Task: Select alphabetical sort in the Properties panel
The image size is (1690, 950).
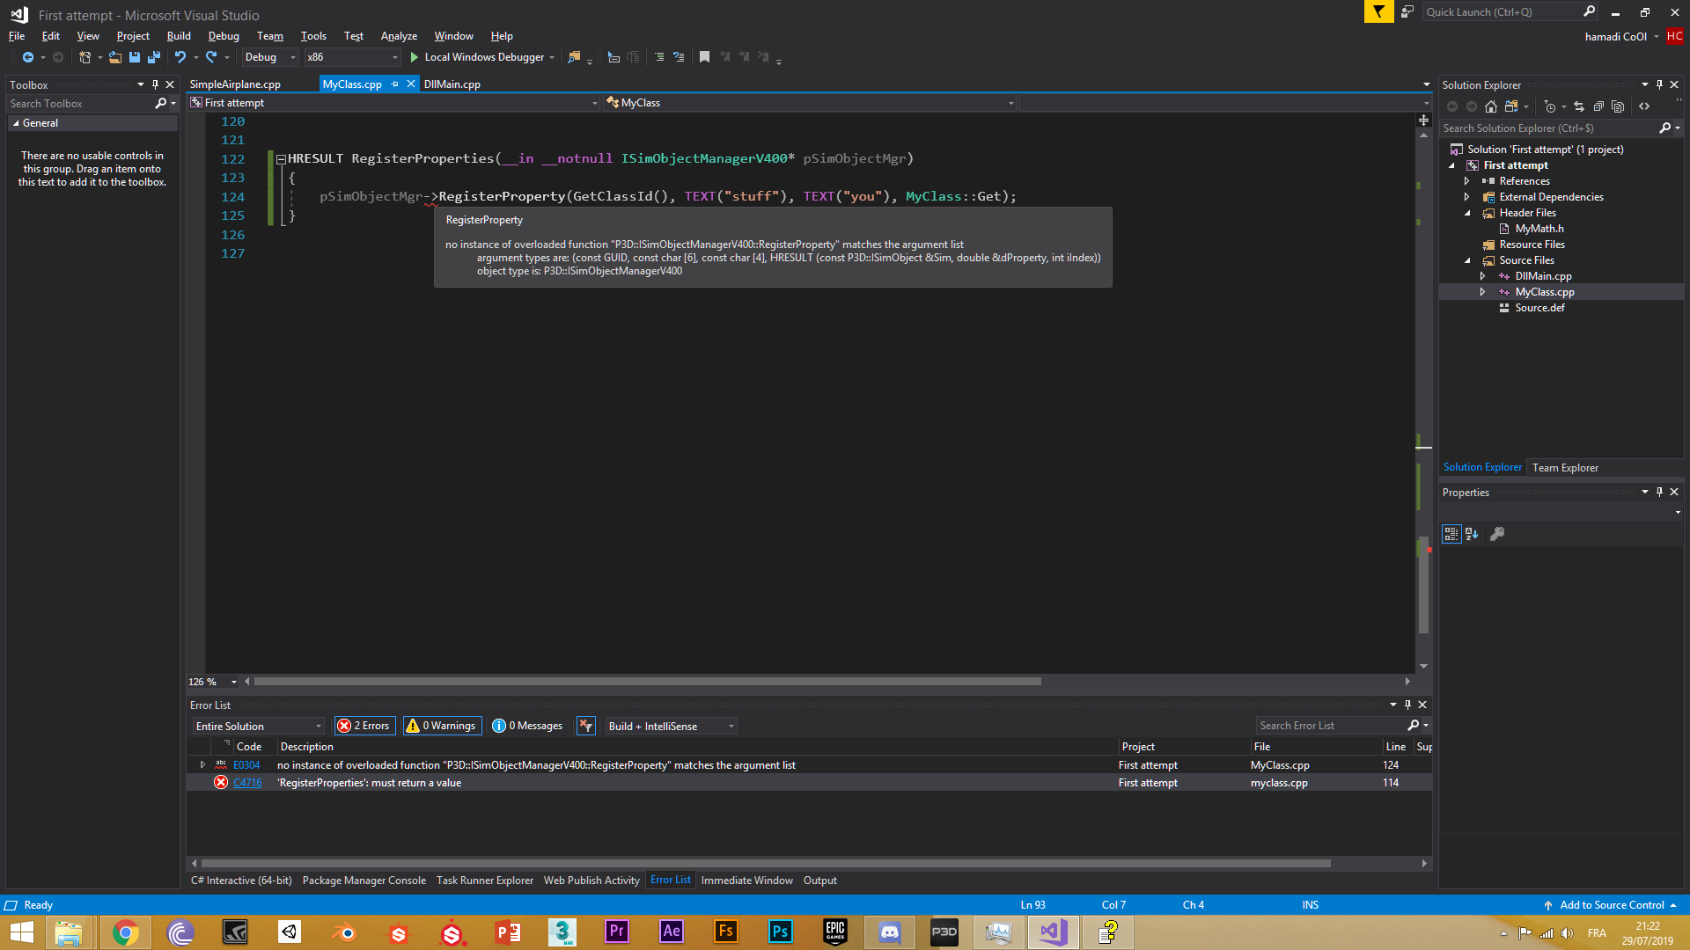Action: point(1472,534)
